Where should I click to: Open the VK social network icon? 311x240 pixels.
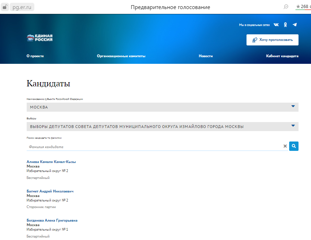point(276,25)
